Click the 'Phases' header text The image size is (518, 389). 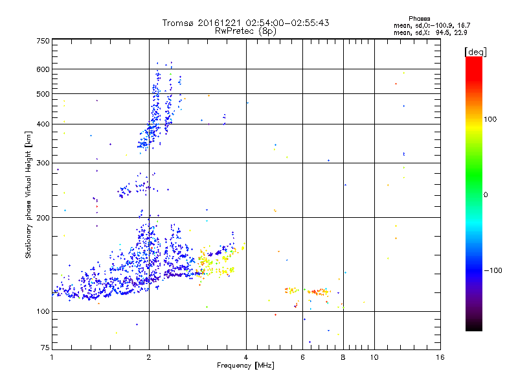[x=419, y=19]
